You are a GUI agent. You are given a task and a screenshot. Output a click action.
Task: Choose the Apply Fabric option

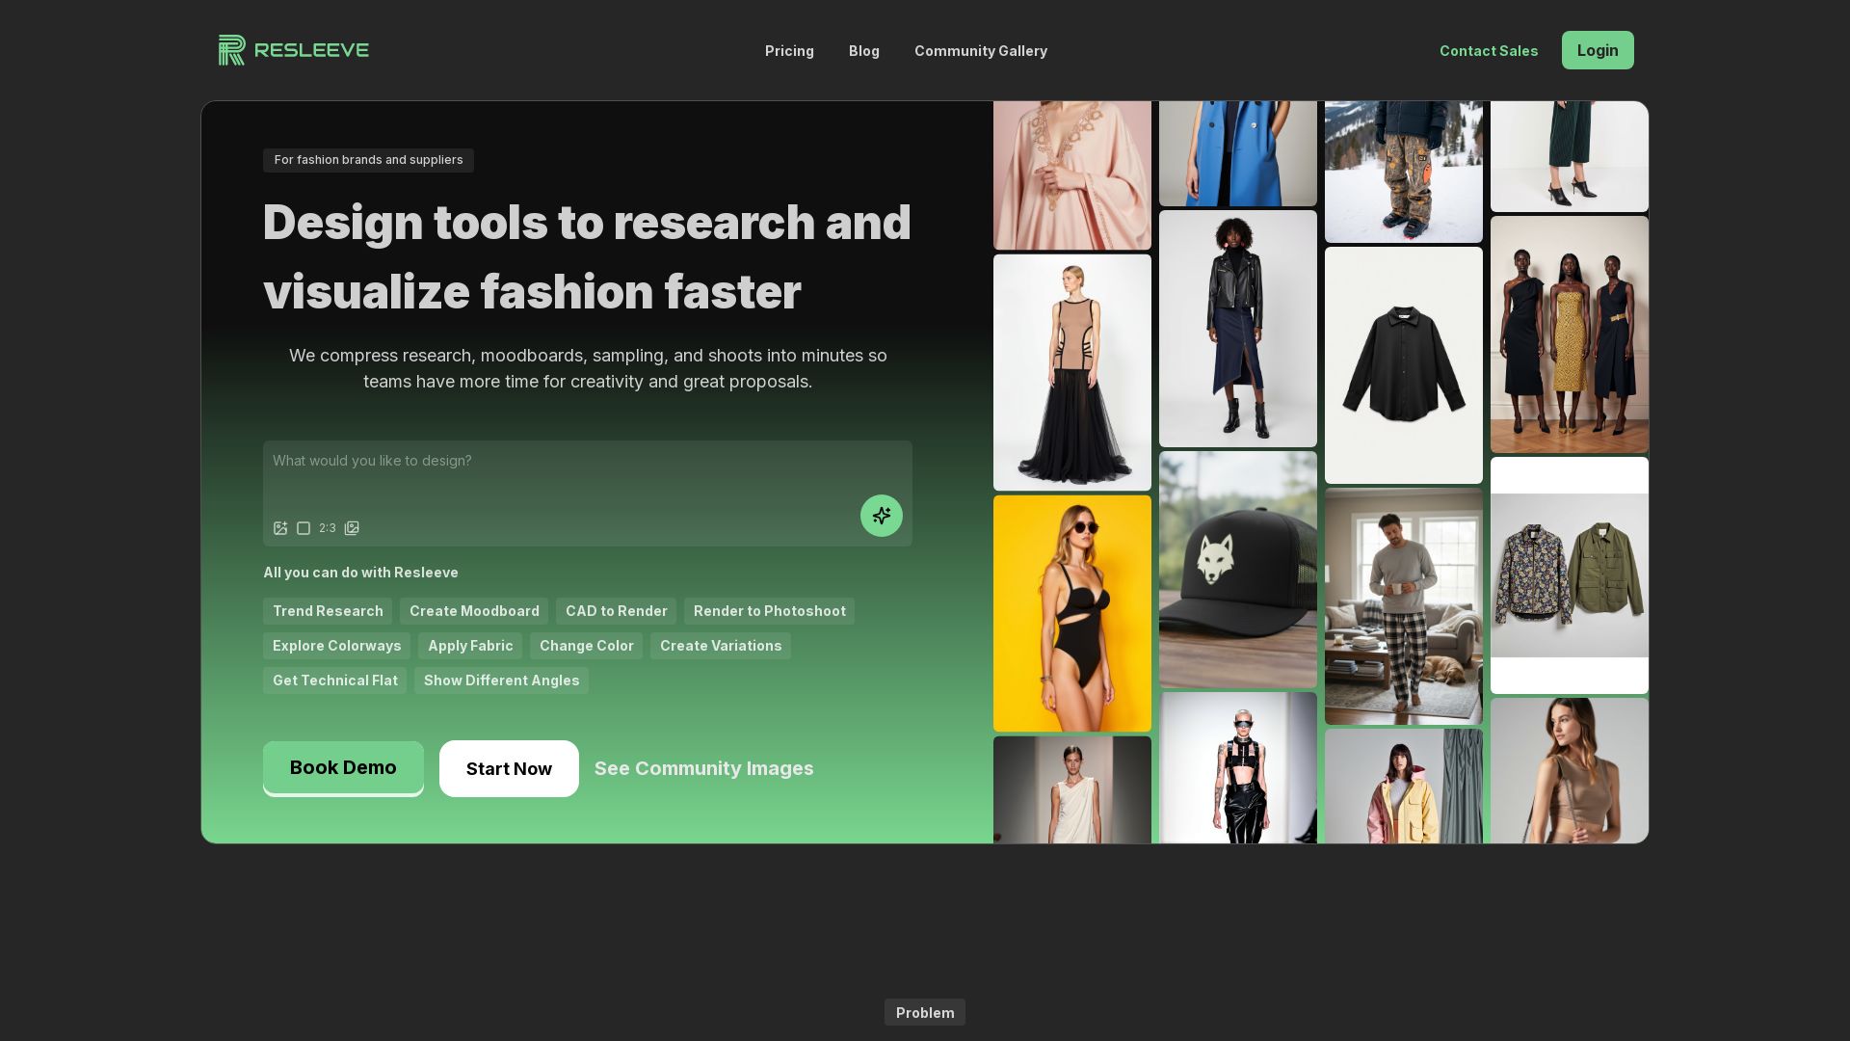pyautogui.click(x=470, y=646)
